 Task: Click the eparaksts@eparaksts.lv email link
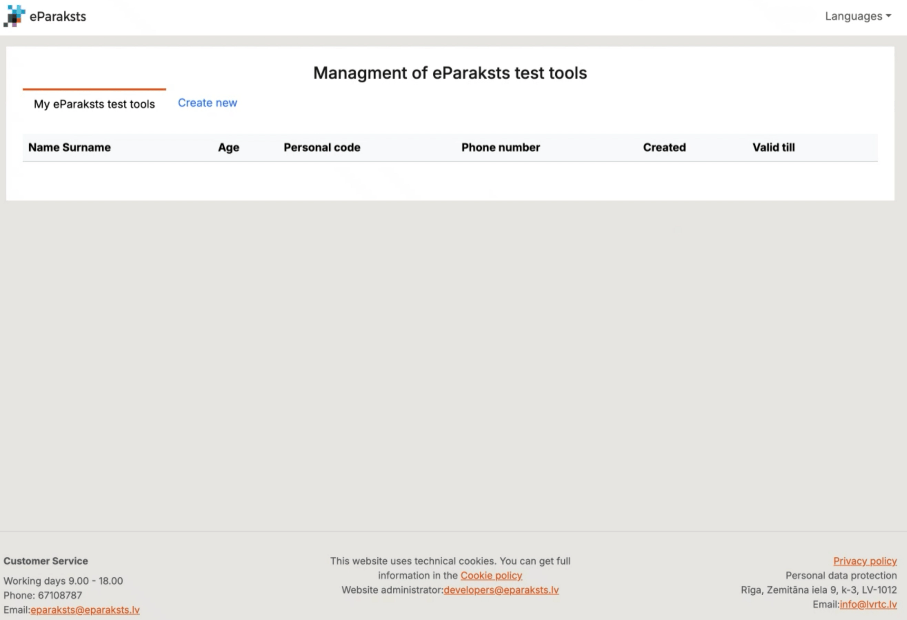pos(85,610)
